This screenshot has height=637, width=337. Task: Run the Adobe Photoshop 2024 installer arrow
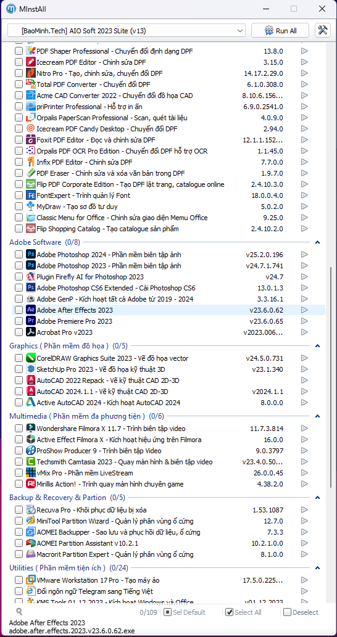304,255
